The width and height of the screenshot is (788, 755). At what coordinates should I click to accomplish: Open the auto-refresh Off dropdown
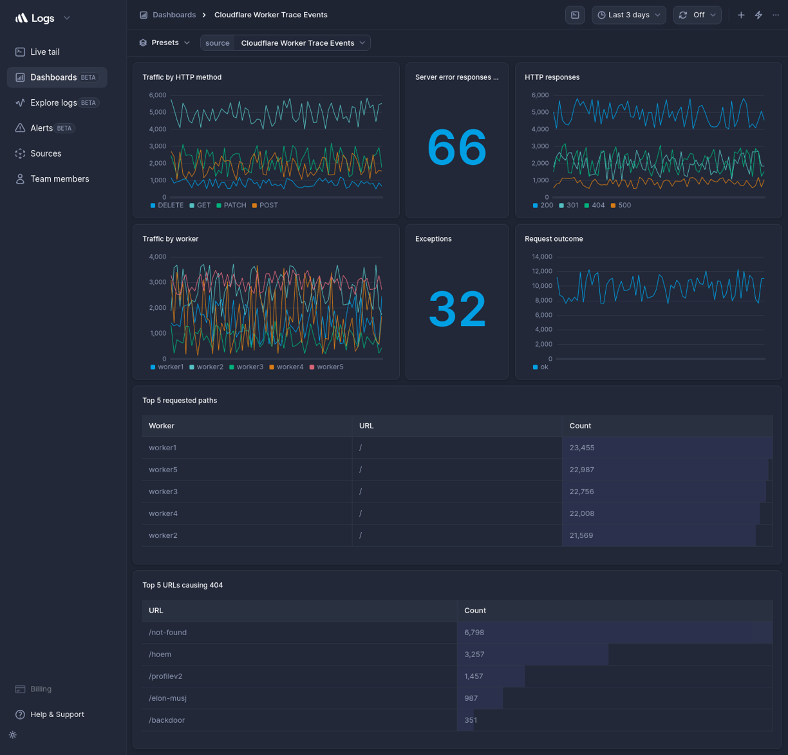coord(697,14)
